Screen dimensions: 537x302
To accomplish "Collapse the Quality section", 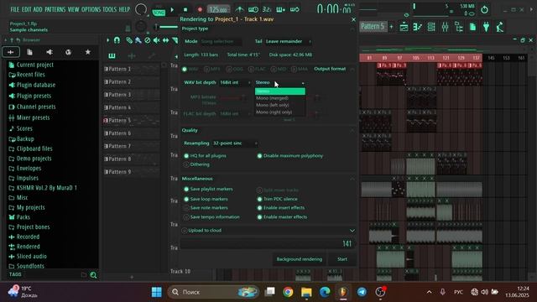I will [x=352, y=131].
